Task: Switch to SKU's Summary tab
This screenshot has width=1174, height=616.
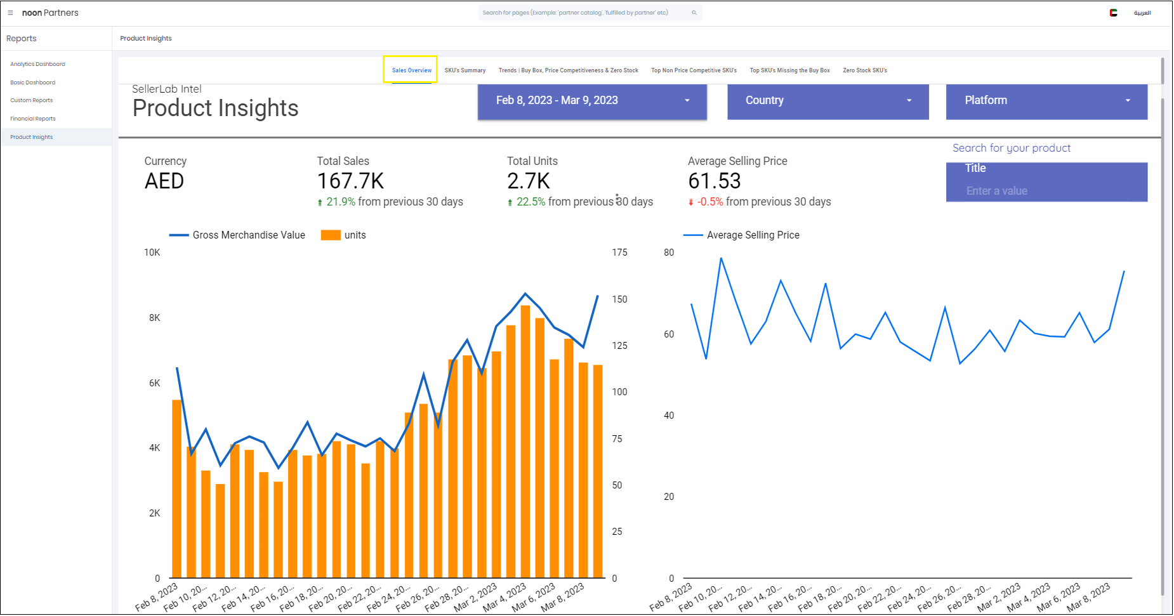Action: [x=465, y=70]
